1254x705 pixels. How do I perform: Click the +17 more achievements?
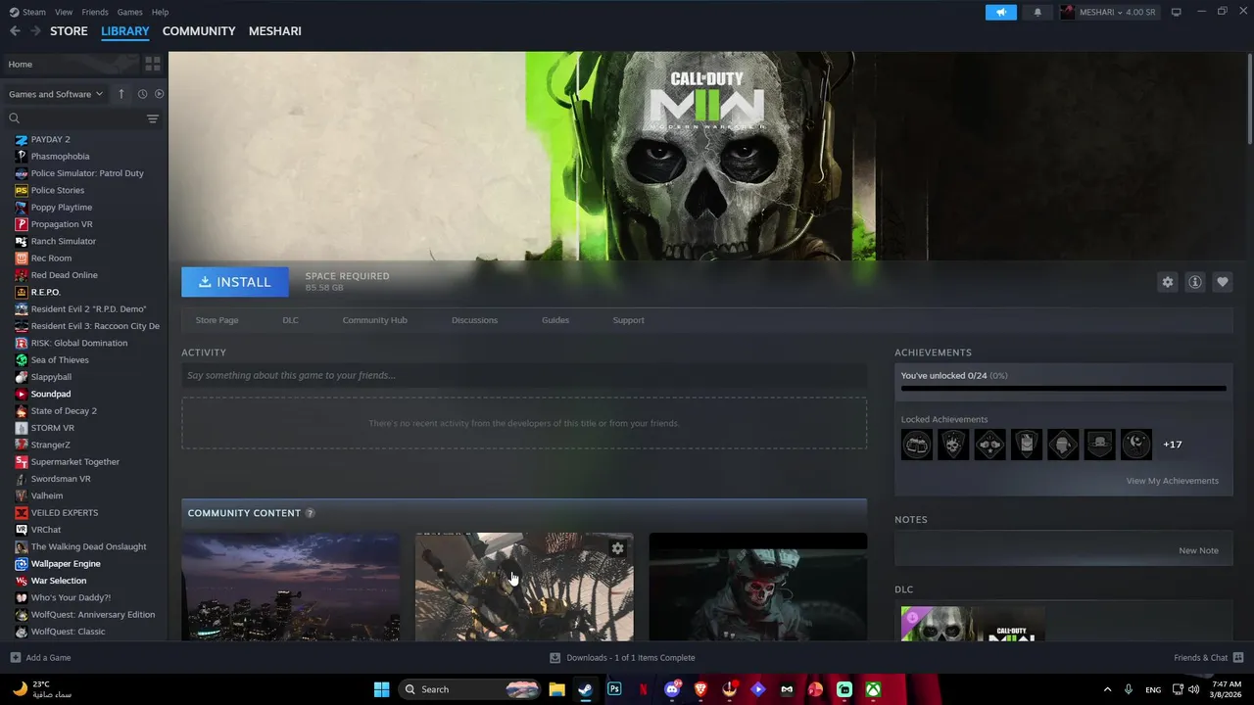pos(1172,445)
